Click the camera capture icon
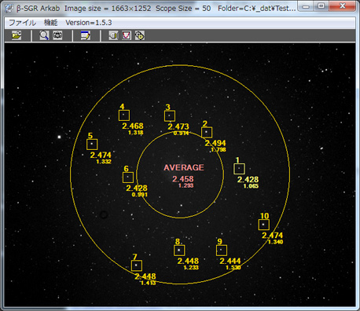 58,35
